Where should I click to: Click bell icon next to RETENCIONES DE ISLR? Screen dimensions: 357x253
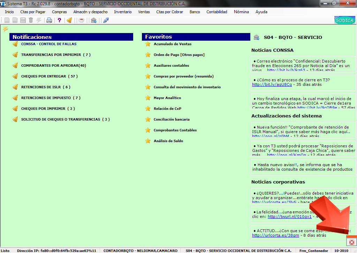coord(15,87)
